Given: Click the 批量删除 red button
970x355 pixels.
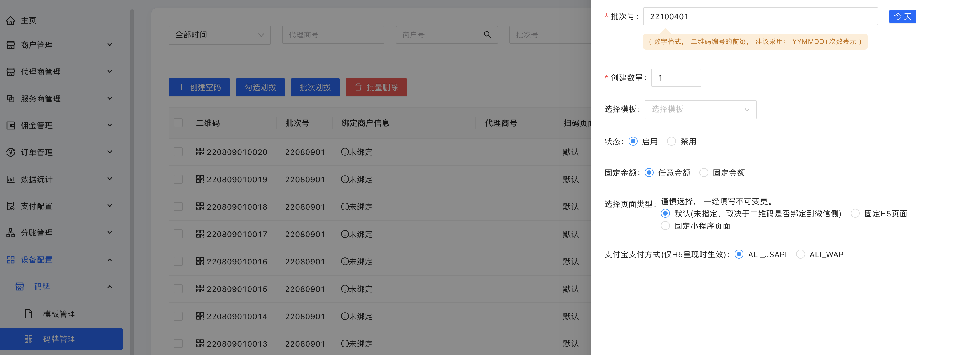Looking at the screenshot, I should coord(376,87).
